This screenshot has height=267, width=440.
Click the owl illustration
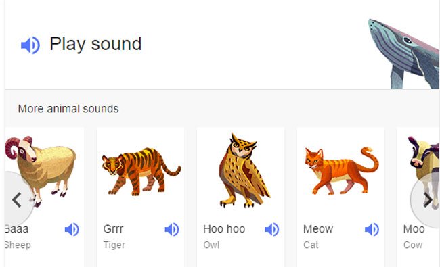(x=243, y=170)
